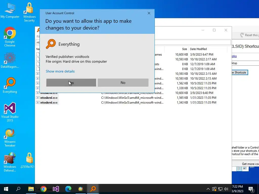The height and width of the screenshot is (194, 259).
Task: Select ntoskrnl.exe row sized 1,343 KB
Action: 126,103
